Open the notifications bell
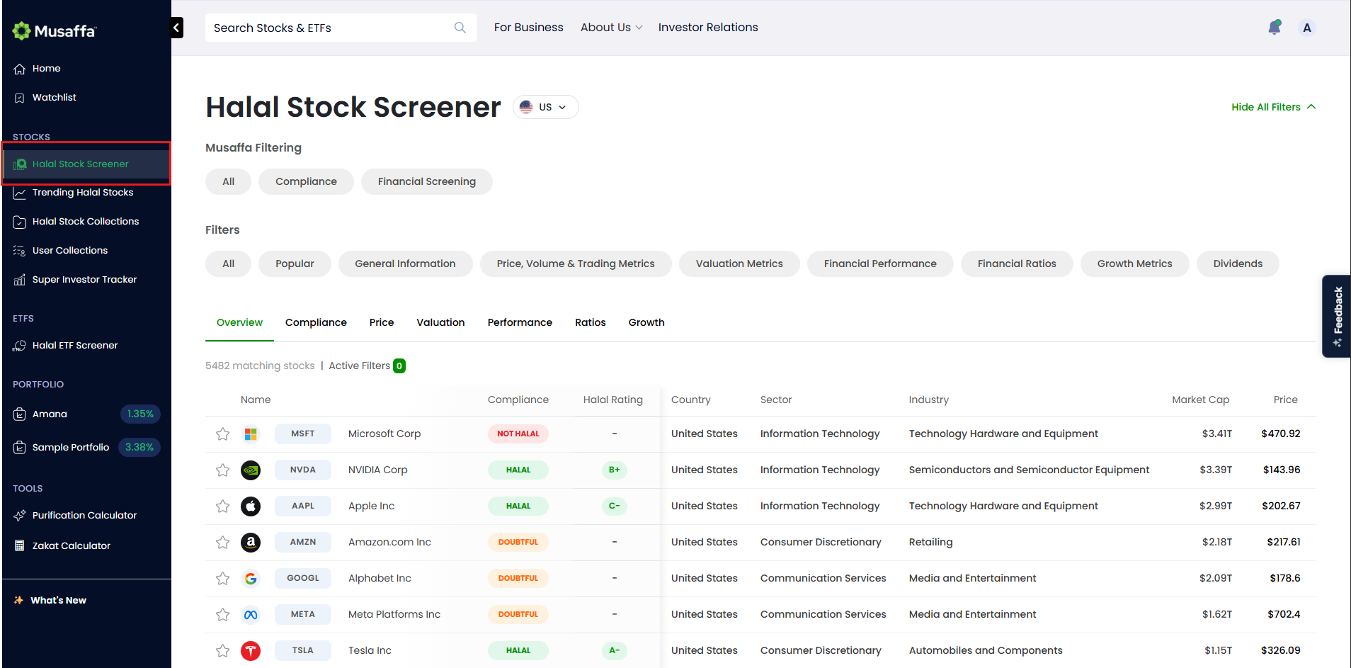 [1275, 28]
